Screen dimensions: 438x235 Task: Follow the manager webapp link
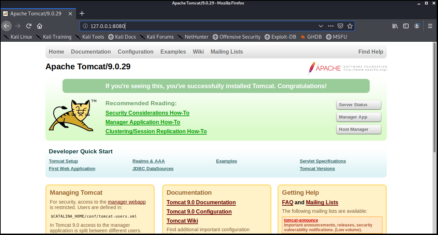click(127, 202)
